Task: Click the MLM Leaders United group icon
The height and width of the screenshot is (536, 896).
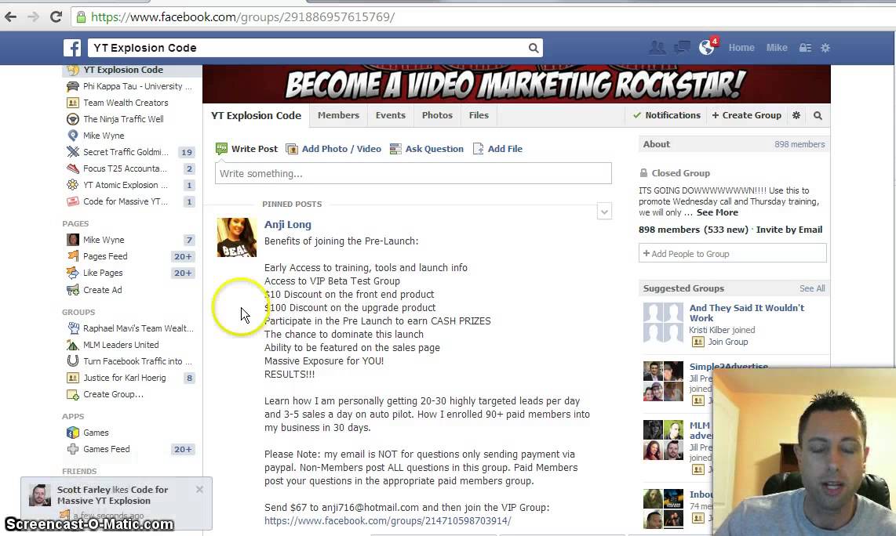Action: tap(72, 345)
